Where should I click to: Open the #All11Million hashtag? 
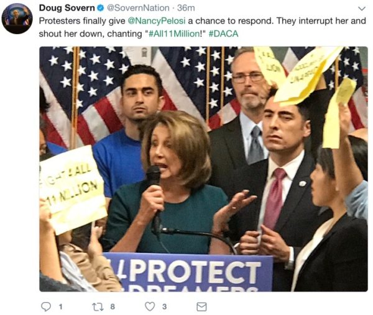(x=174, y=33)
